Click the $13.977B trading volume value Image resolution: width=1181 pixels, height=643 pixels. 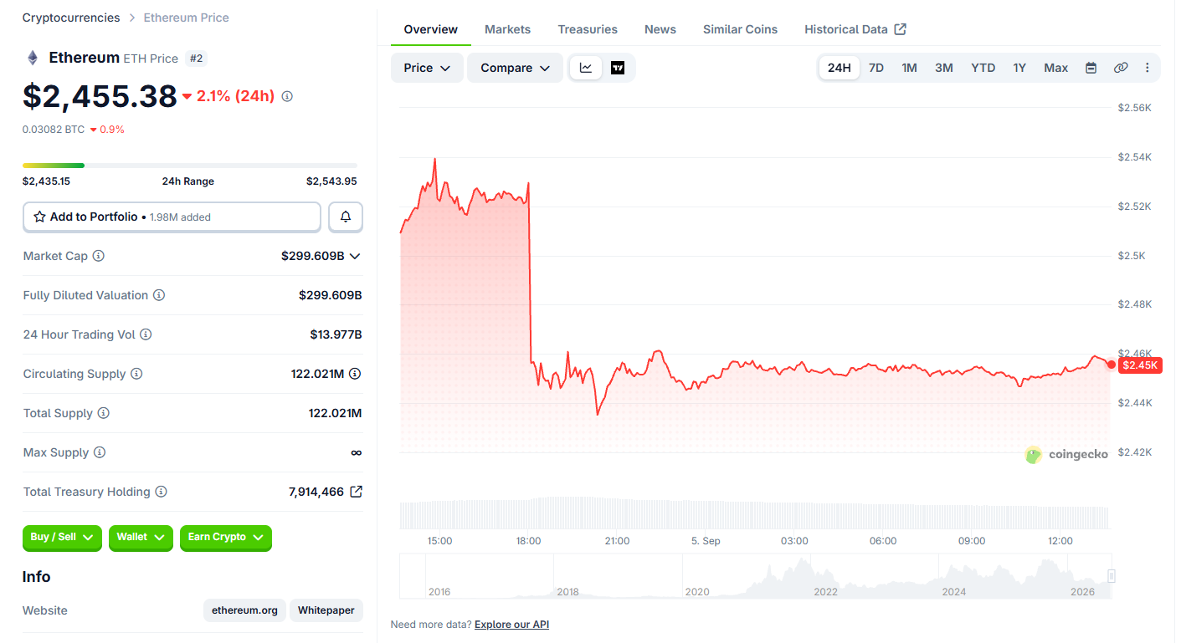pos(336,334)
